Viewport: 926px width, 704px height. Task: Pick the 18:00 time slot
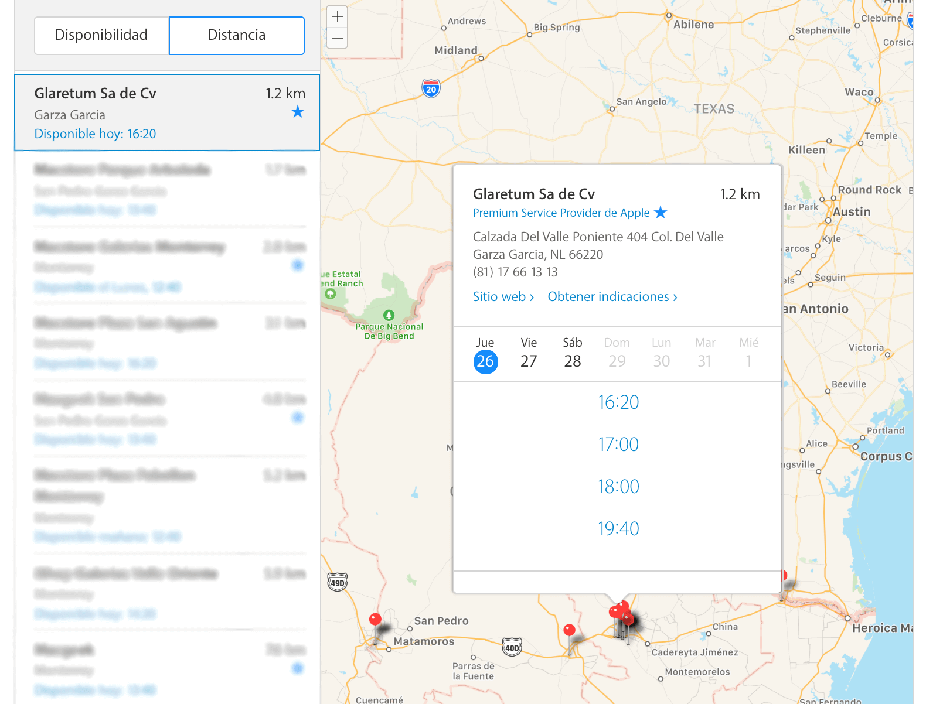[x=618, y=487]
